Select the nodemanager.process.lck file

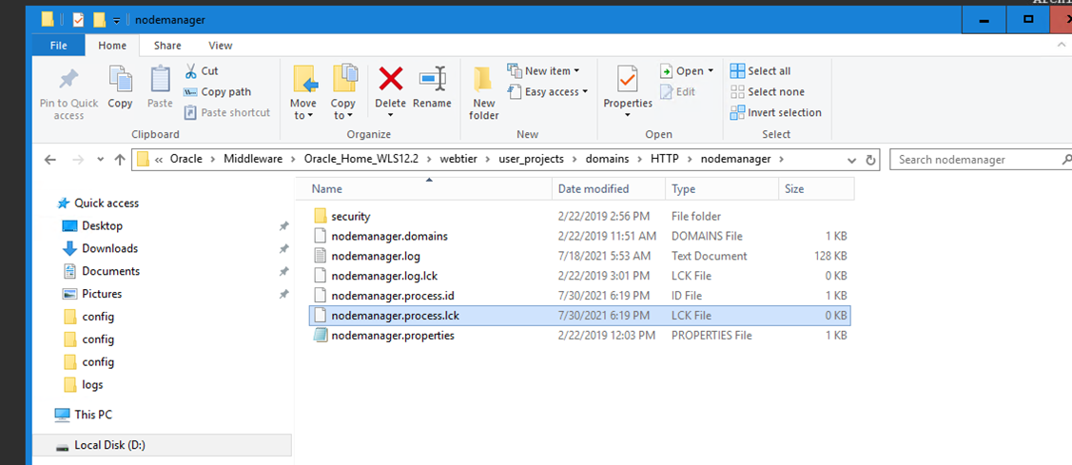pyautogui.click(x=580, y=316)
